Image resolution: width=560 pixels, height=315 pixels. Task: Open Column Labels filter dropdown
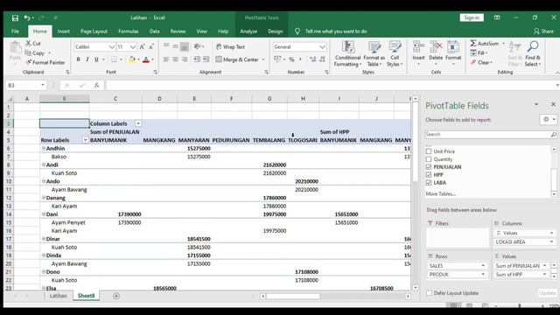pyautogui.click(x=138, y=123)
